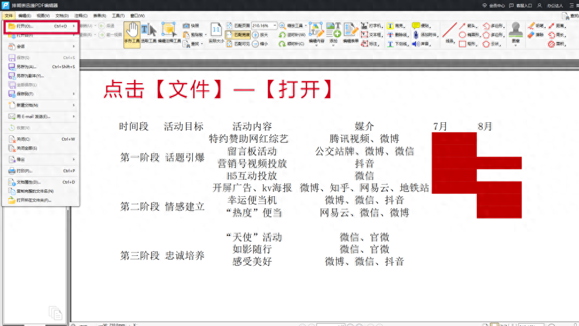
Task: Click the Customer Service (客服入口) link
Action: 520,6
